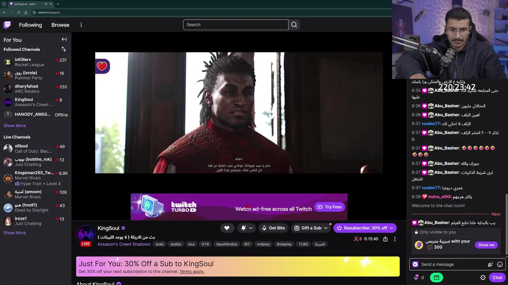Select HANDY_AWES offline channel
The width and height of the screenshot is (508, 285).
pos(36,115)
